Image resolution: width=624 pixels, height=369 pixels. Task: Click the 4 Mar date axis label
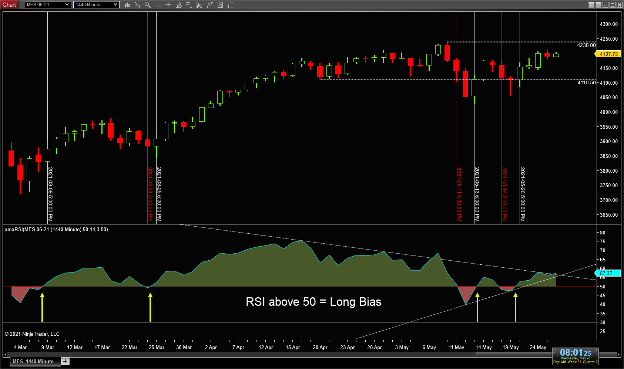20,347
